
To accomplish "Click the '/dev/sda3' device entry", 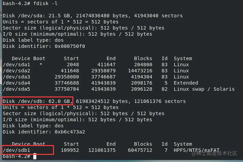I will click(16, 77).
